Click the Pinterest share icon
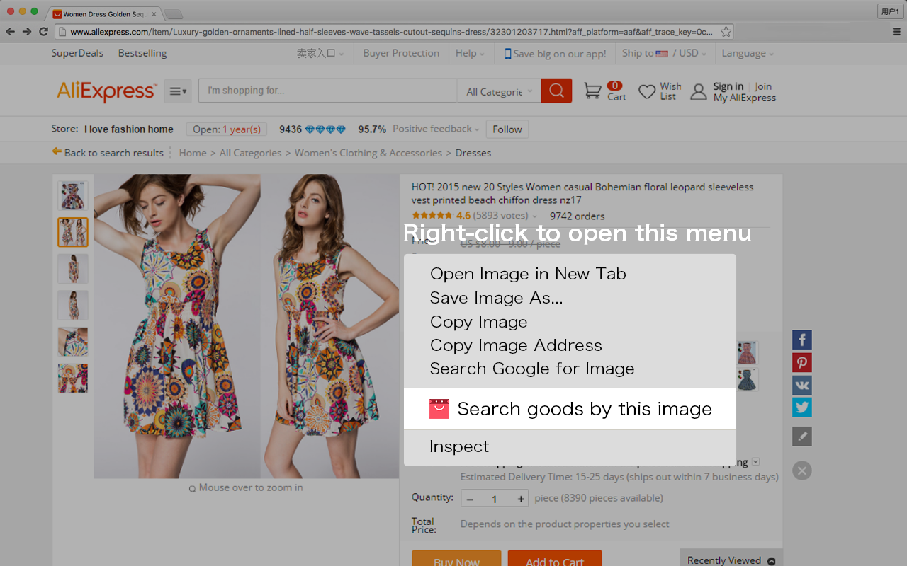907x566 pixels. pos(801,362)
